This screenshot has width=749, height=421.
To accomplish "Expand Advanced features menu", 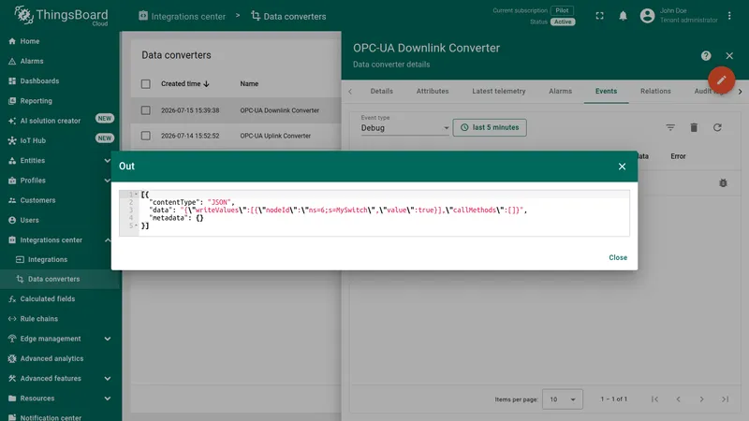I will tap(107, 379).
